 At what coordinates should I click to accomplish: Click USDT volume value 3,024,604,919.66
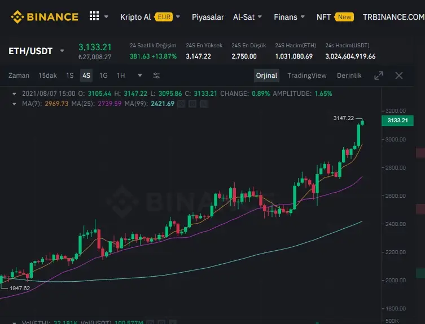point(350,56)
